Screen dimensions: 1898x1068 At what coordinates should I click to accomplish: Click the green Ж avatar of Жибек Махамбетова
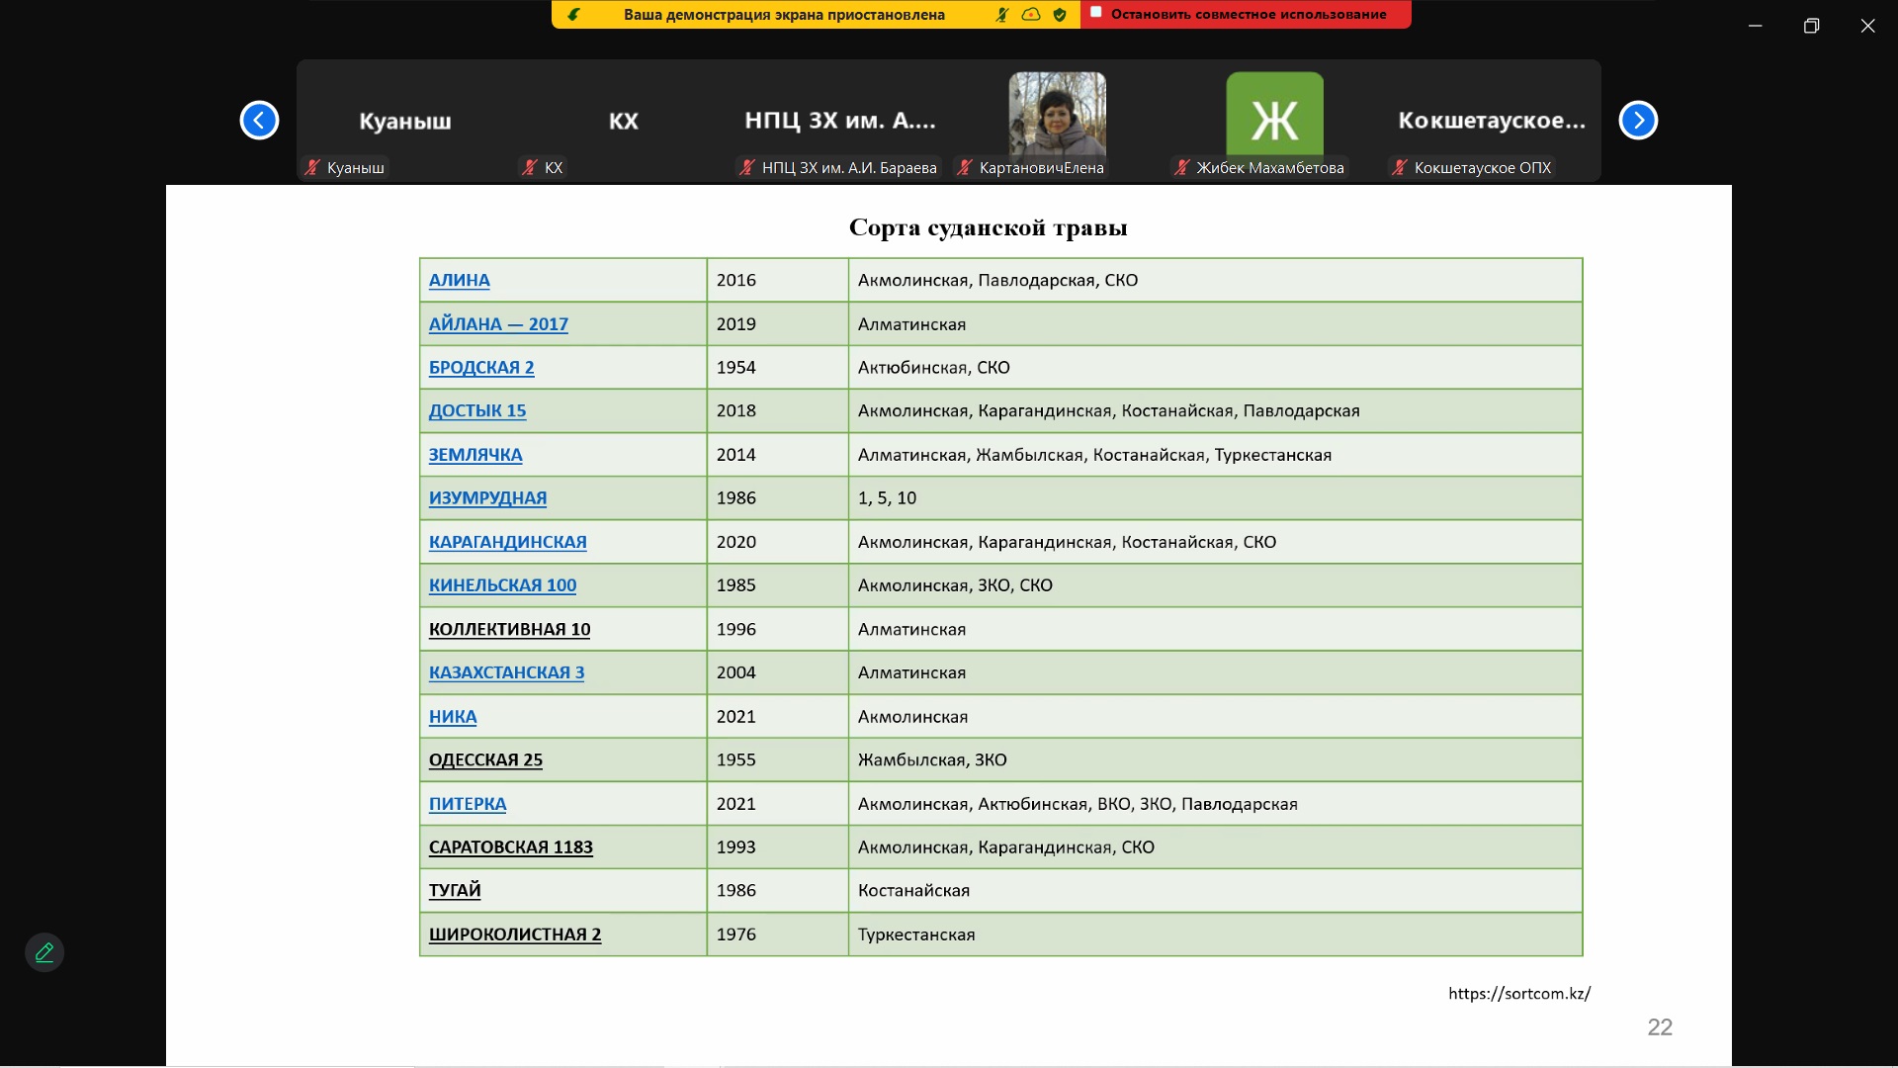pyautogui.click(x=1274, y=119)
